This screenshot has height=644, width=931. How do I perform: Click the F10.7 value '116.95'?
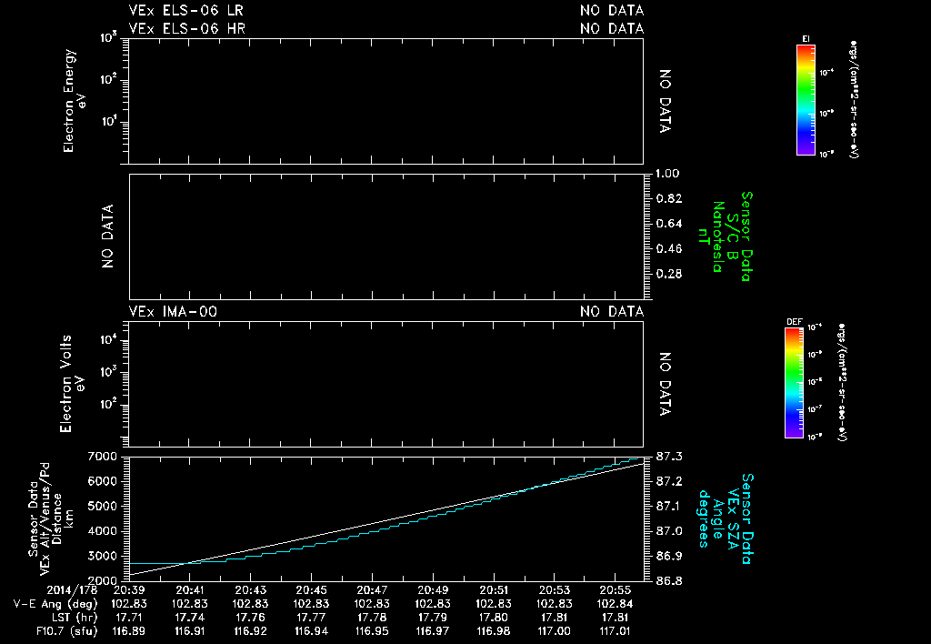(372, 631)
